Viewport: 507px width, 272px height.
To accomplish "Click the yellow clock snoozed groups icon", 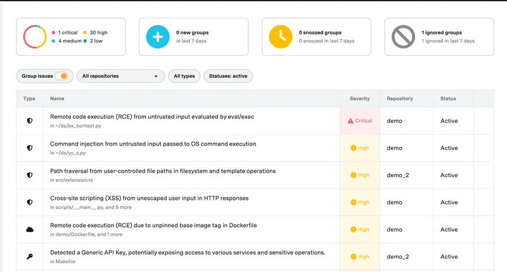I will (x=280, y=37).
